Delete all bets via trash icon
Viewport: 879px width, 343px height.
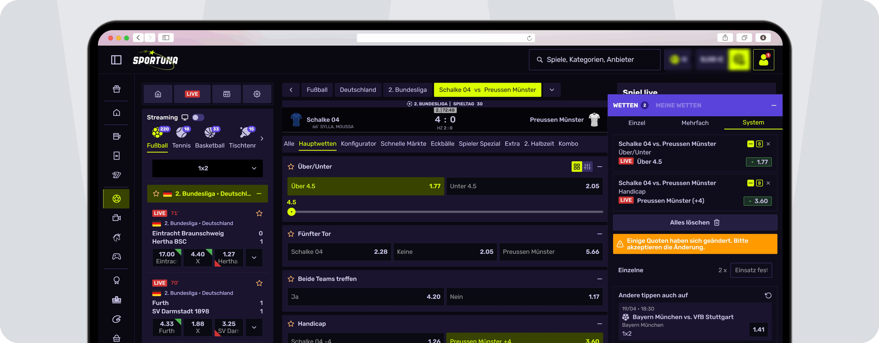717,223
